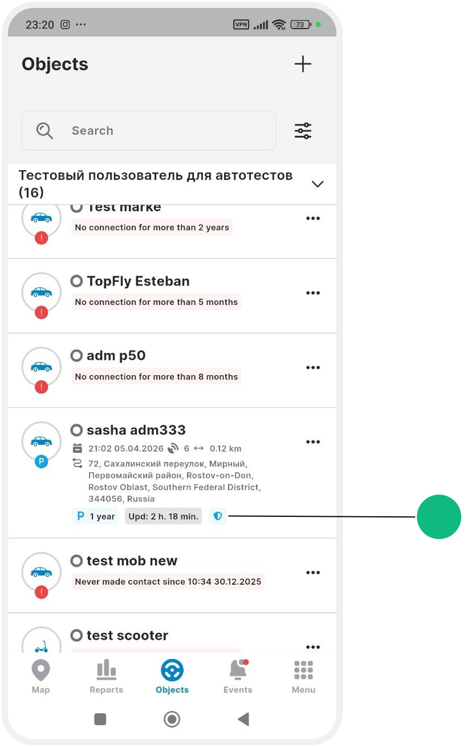Switch to the Map tab
This screenshot has height=747, width=475.
(41, 677)
